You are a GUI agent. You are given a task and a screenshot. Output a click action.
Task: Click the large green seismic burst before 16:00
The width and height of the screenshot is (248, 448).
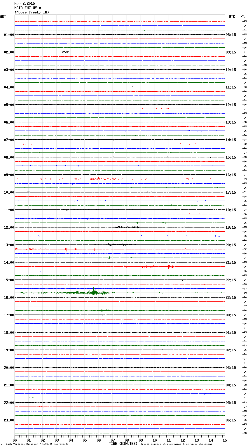[x=93, y=292]
